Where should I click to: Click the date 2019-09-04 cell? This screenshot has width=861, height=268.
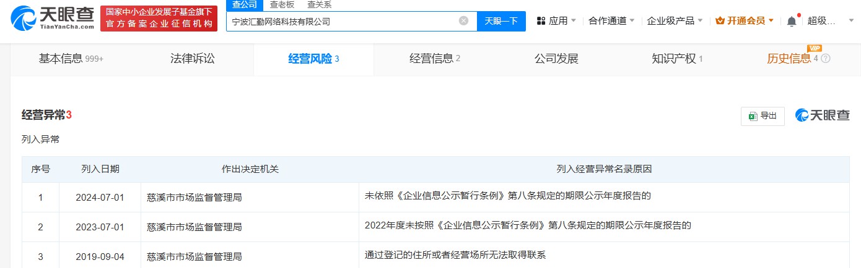[100, 256]
